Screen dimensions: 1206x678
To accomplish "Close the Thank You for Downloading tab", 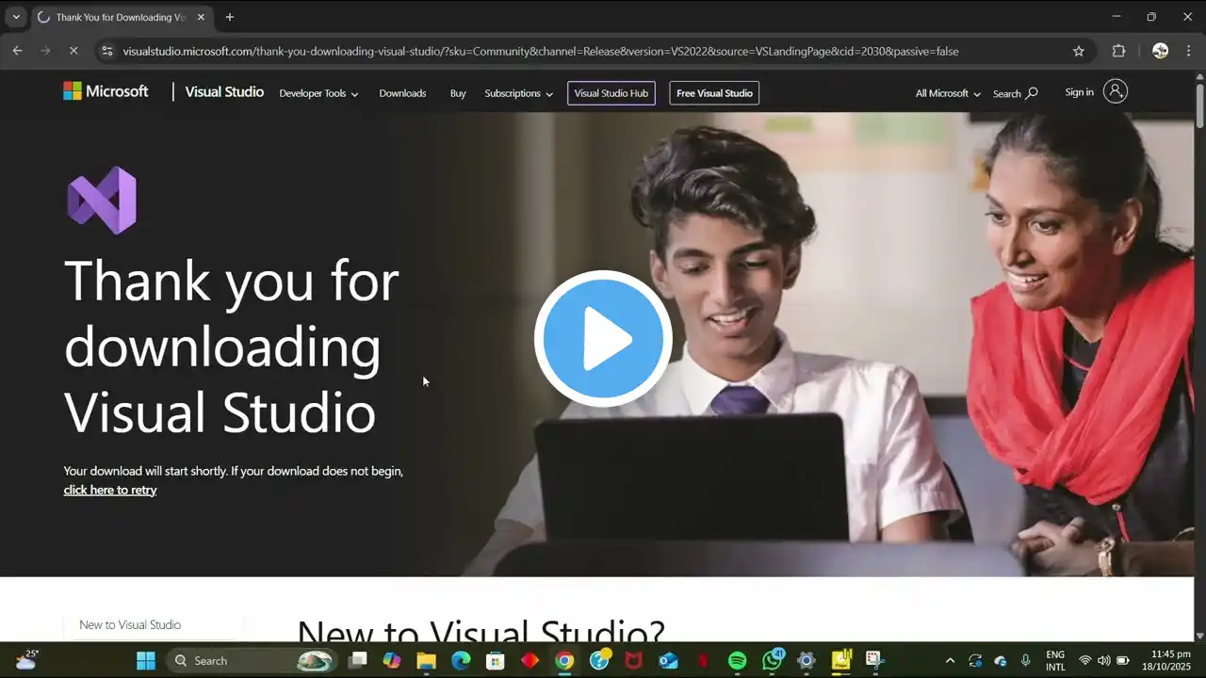I will [201, 17].
